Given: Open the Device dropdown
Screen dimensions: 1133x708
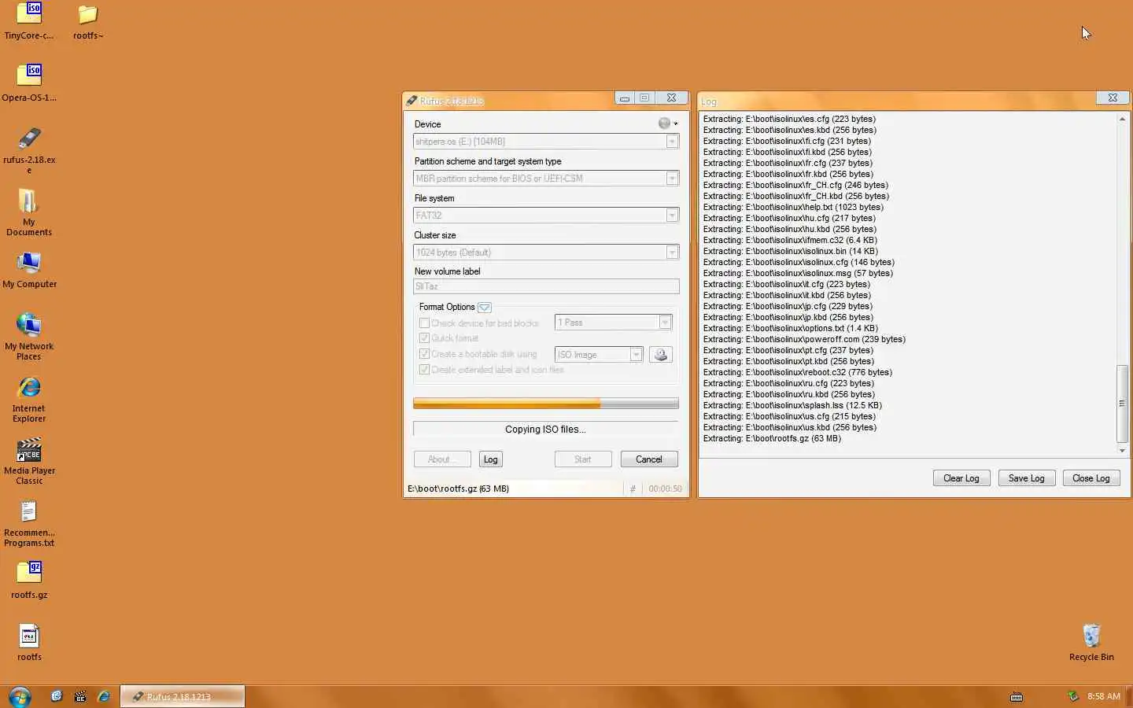Looking at the screenshot, I should click(546, 142).
